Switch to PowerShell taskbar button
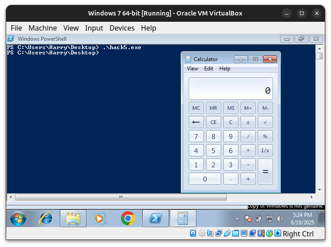331x247 pixels. click(156, 218)
